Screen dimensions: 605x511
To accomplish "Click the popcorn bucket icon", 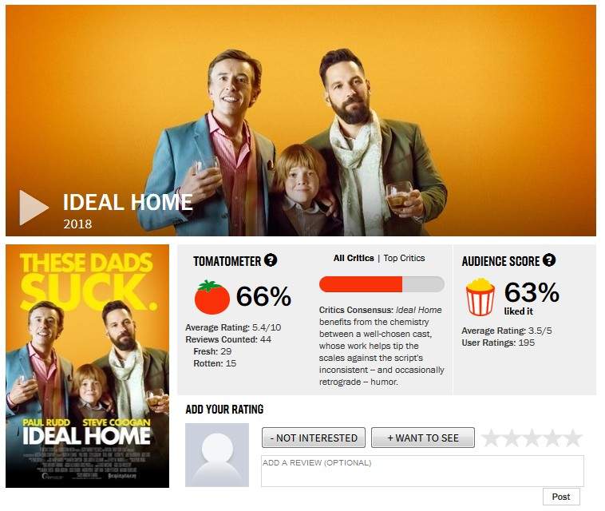I will coord(480,297).
